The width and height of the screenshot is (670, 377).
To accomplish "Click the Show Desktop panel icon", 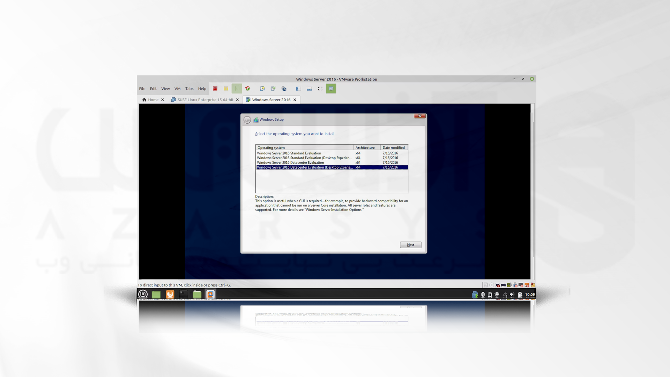I will pyautogui.click(x=156, y=294).
